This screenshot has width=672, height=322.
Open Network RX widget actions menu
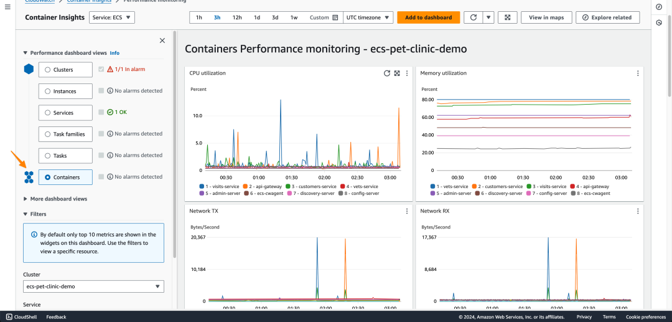coord(638,211)
